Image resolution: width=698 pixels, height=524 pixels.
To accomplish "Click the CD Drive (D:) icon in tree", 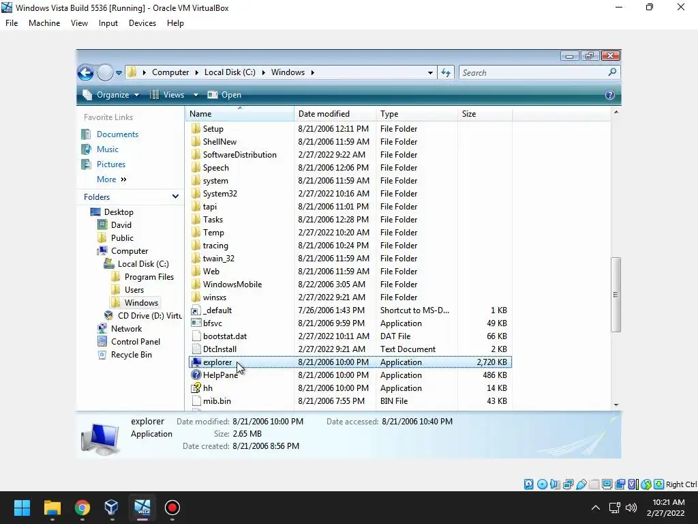I will pyautogui.click(x=108, y=315).
